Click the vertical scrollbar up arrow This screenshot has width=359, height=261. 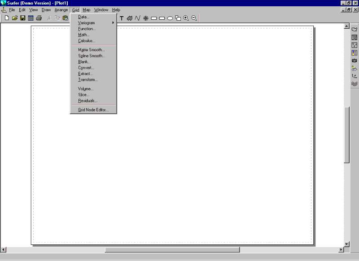346,26
